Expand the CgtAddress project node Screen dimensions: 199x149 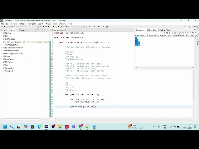tap(1, 39)
